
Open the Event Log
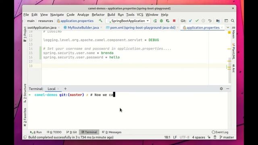pyautogui.click(x=220, y=132)
